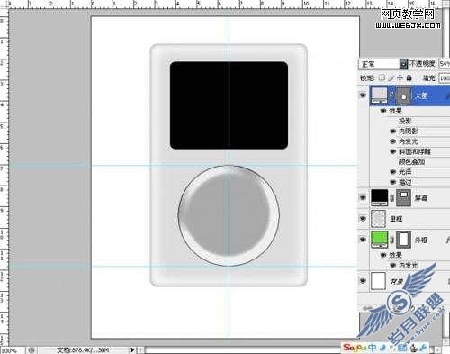This screenshot has width=450, height=354.
Task: Hide the 里框 layer with its eye icon
Action: [363, 219]
